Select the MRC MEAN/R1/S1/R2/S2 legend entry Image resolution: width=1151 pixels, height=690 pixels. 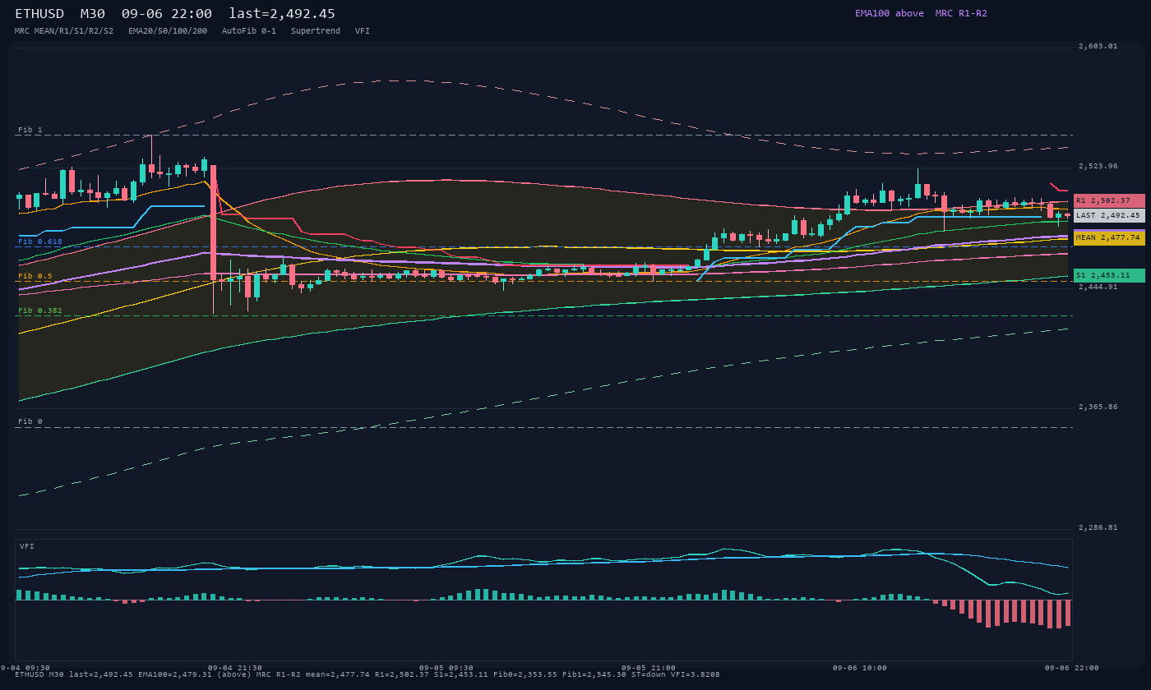(64, 31)
